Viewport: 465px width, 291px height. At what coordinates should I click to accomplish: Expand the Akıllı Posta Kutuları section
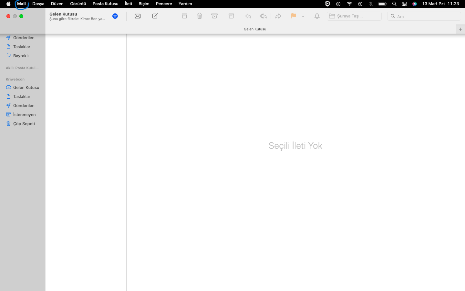point(22,68)
